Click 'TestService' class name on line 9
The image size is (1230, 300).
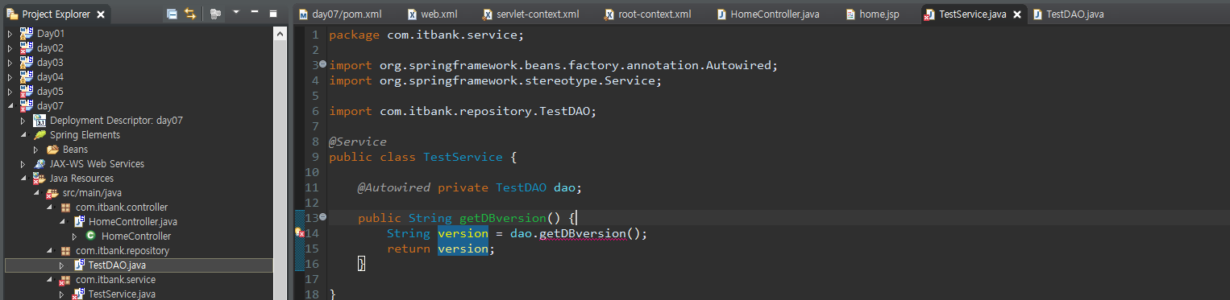(463, 157)
